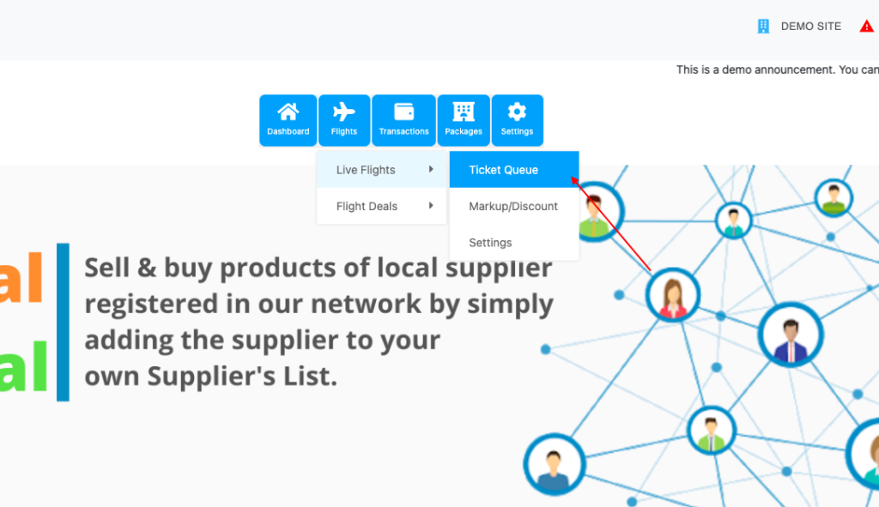Click the DEMO SITE text link
Viewport: 879px width, 507px height.
click(810, 27)
